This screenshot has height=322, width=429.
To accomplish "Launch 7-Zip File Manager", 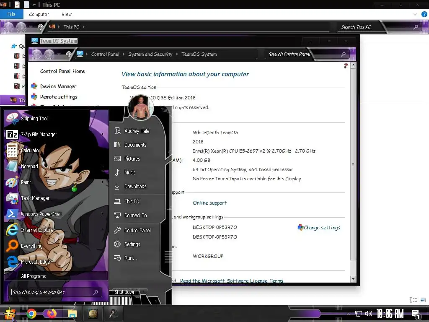I will [x=56, y=135].
